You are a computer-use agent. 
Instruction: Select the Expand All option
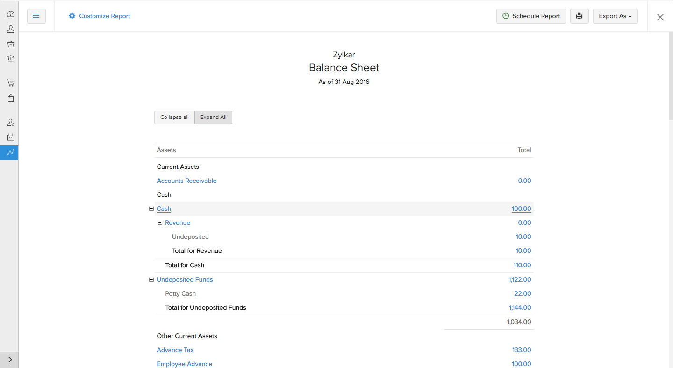coord(213,118)
